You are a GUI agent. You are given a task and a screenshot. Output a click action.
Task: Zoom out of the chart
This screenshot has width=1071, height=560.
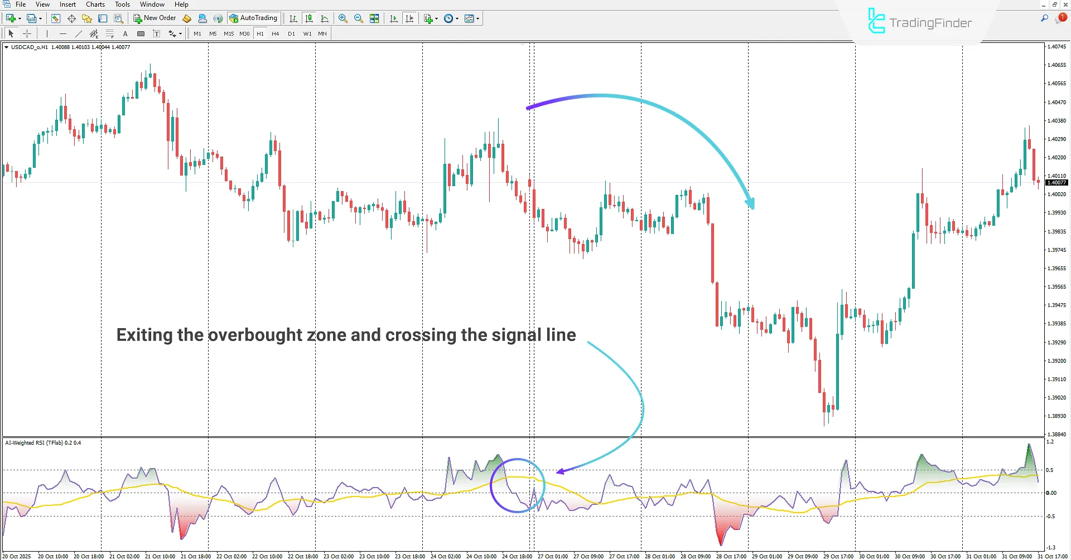click(359, 18)
